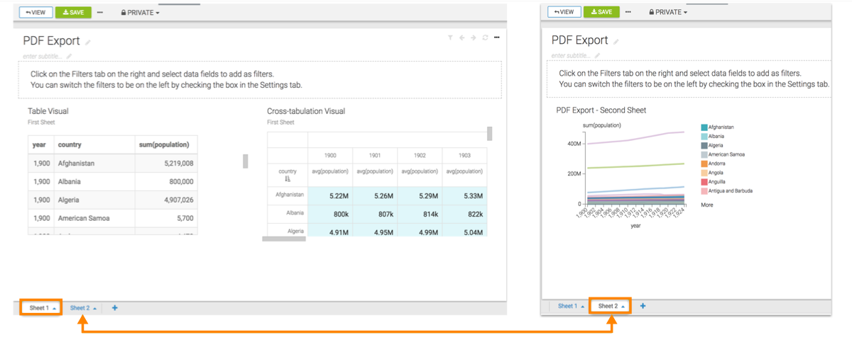Click the sort icon under country in cross-tabulation

click(x=288, y=180)
